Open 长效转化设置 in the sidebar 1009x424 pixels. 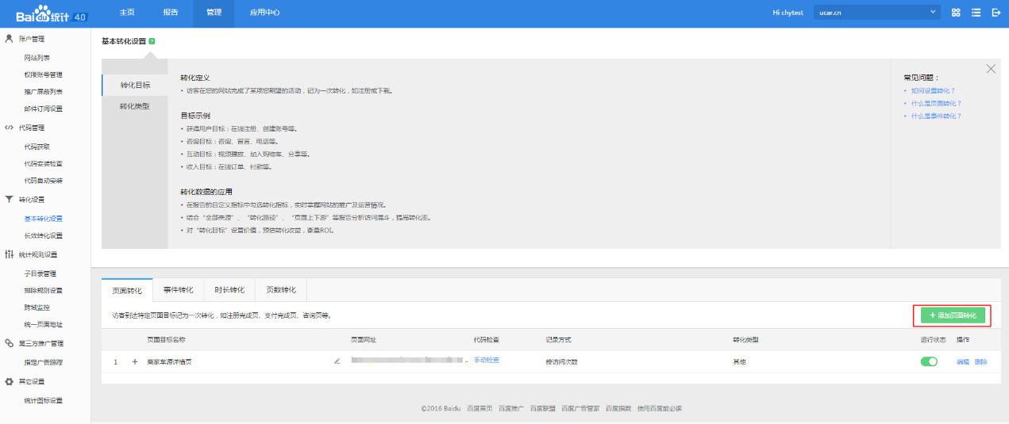(x=44, y=235)
